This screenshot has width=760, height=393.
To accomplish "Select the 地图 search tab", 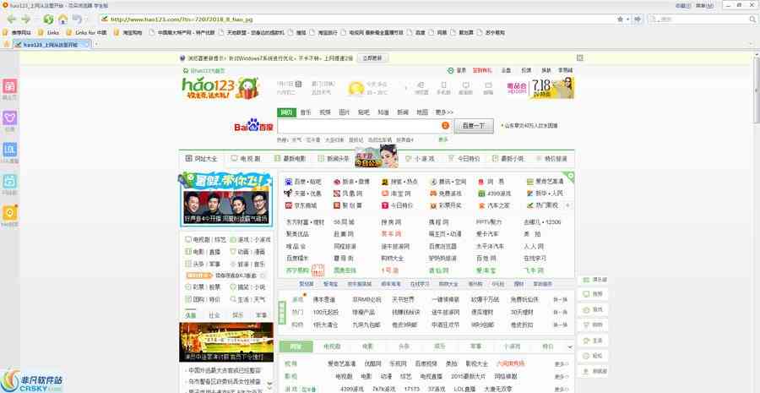I will 422,112.
